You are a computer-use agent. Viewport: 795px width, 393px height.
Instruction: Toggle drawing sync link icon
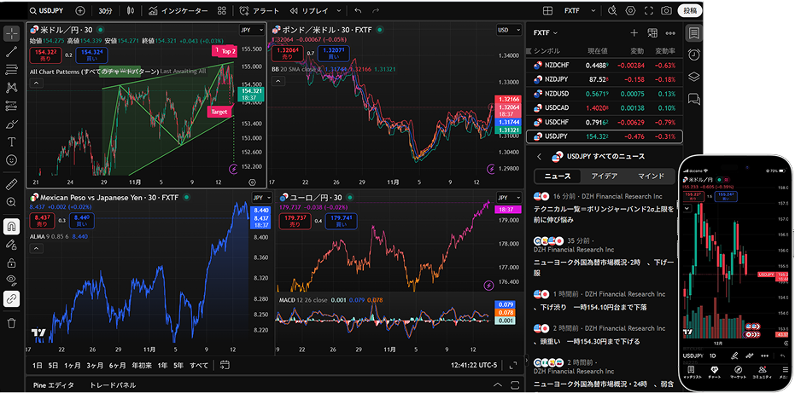[x=12, y=299]
